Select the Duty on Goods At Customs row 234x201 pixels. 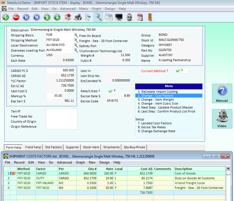coord(114,178)
